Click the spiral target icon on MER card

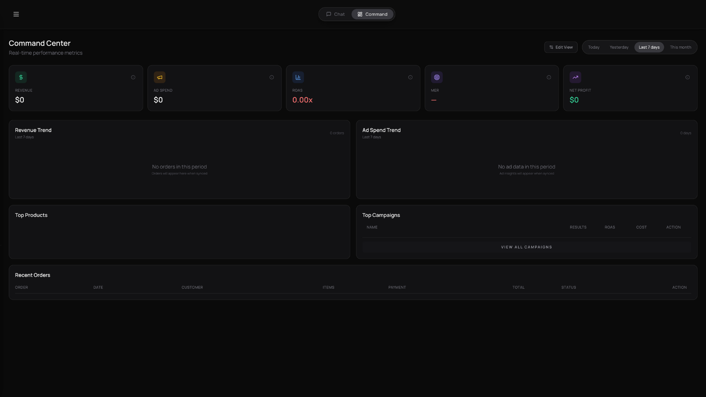pos(436,77)
